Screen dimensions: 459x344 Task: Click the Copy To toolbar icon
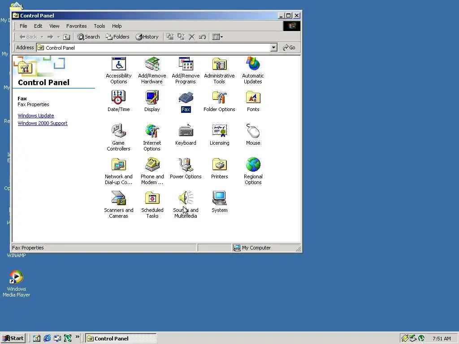tap(181, 37)
